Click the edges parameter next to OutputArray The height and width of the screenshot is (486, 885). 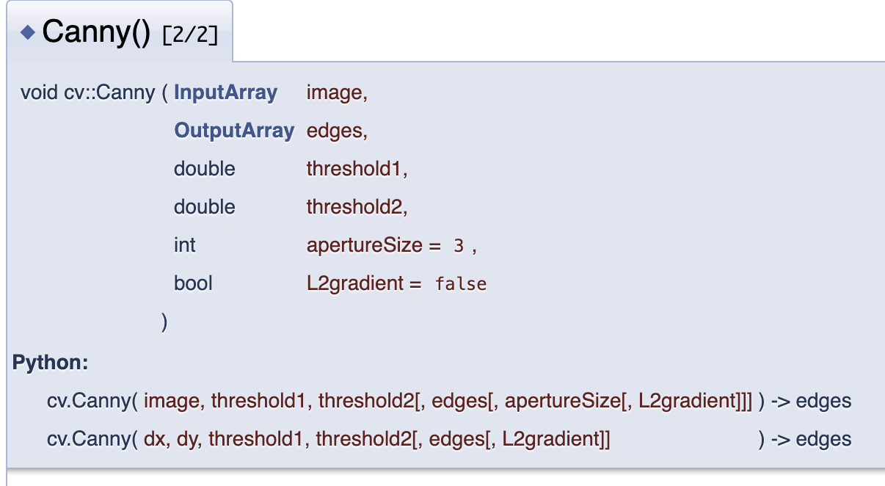334,131
